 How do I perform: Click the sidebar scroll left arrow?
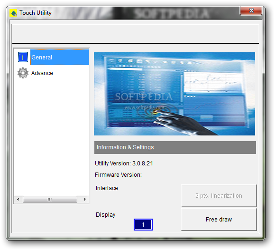click(x=18, y=199)
